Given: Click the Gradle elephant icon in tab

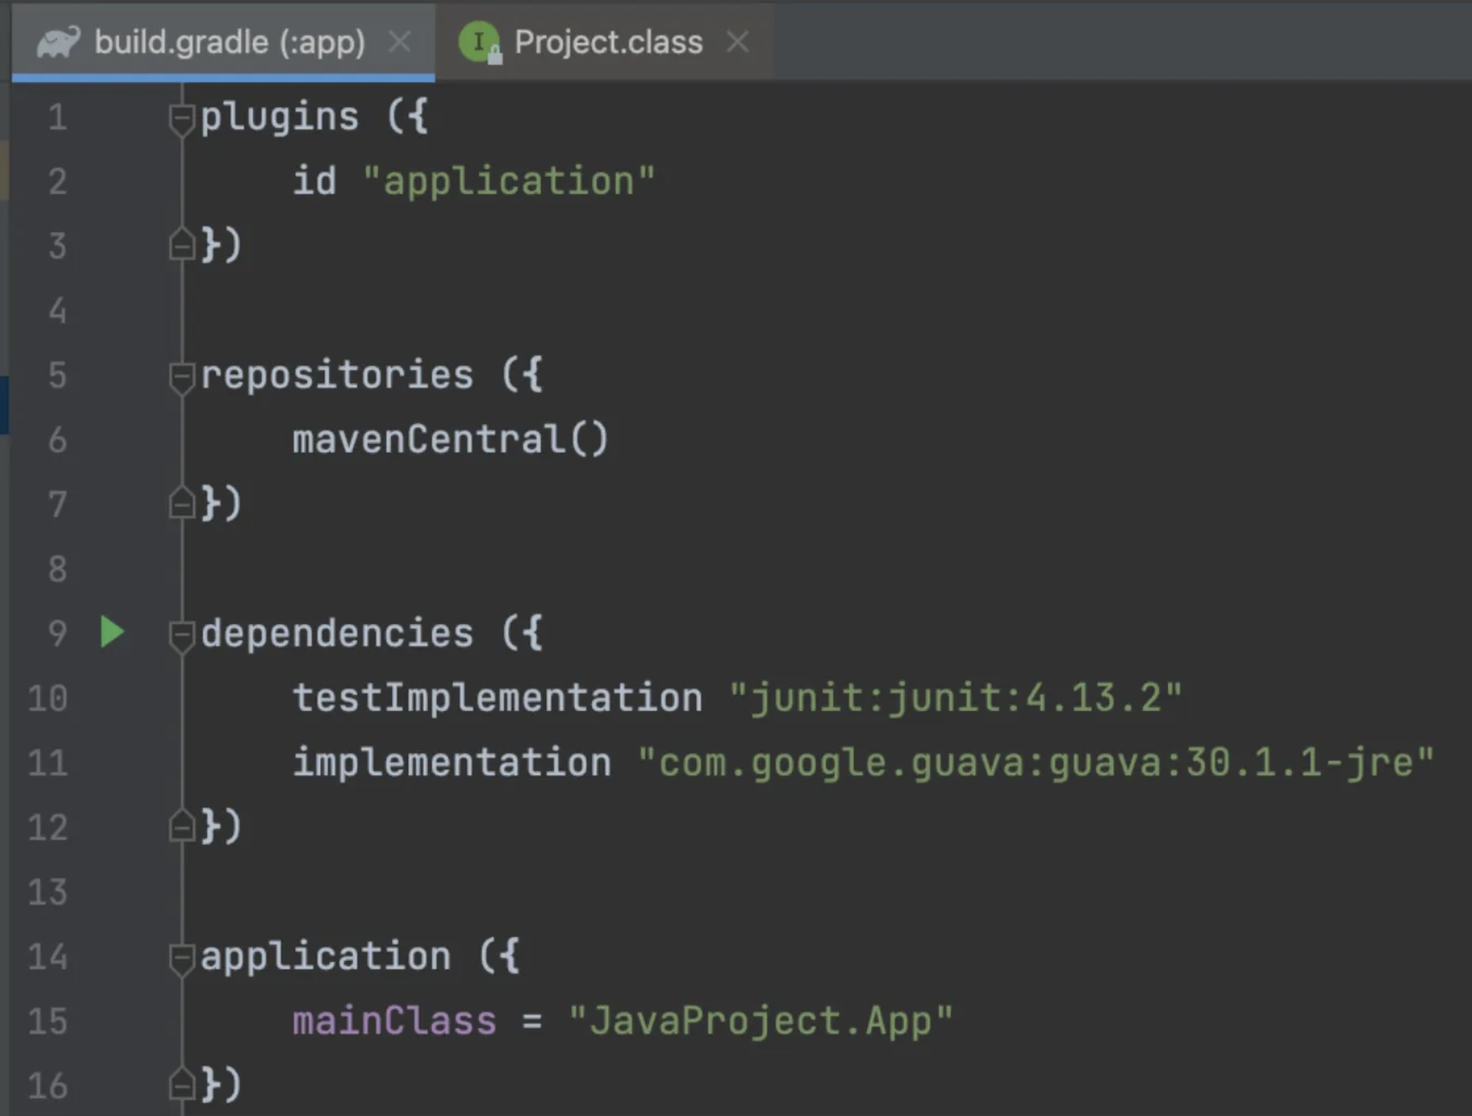Looking at the screenshot, I should pos(58,43).
